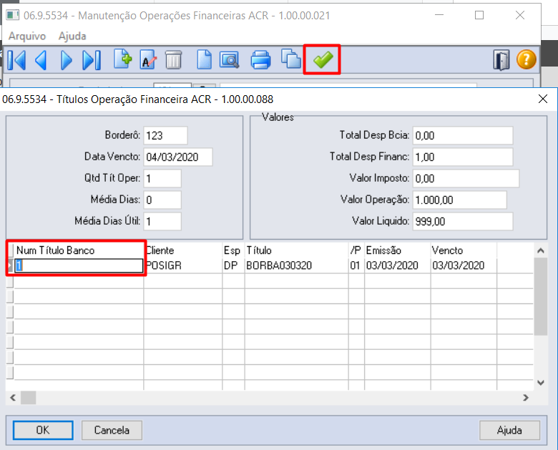This screenshot has width=558, height=450.
Task: Click green checkmark confirm icon
Action: point(323,59)
